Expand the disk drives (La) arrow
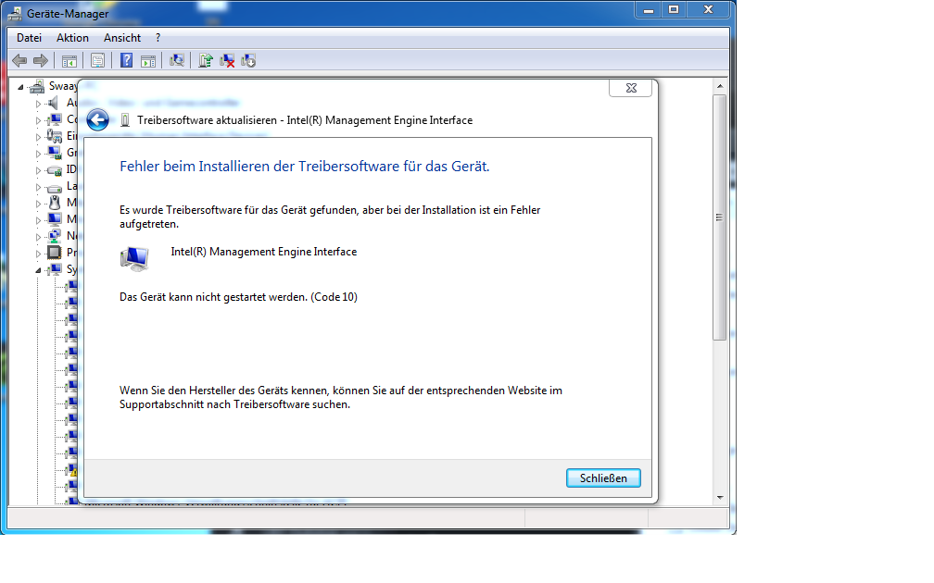The width and height of the screenshot is (934, 583). (x=39, y=187)
